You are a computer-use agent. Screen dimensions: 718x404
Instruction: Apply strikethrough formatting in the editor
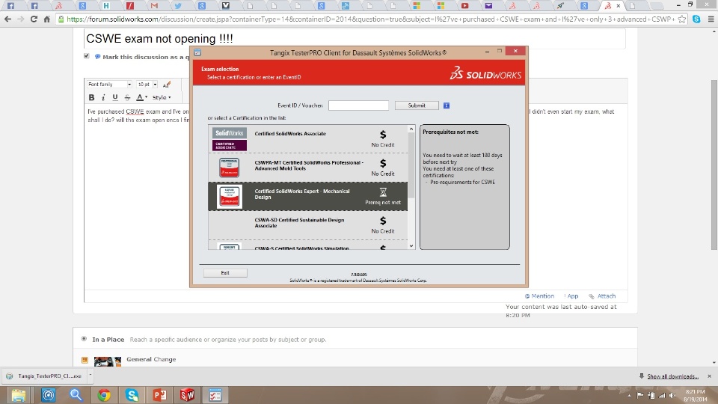(127, 97)
